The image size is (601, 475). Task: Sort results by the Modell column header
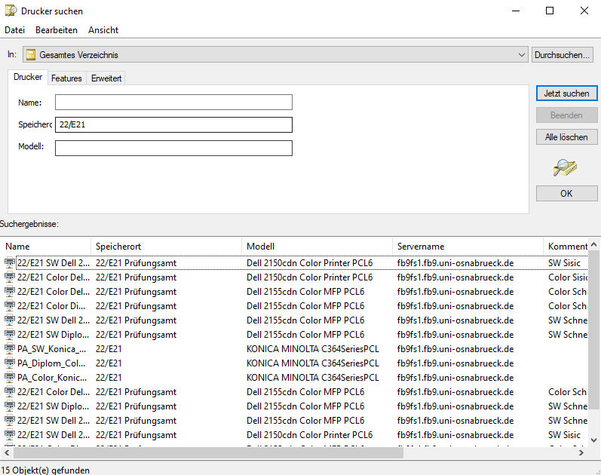(317, 246)
